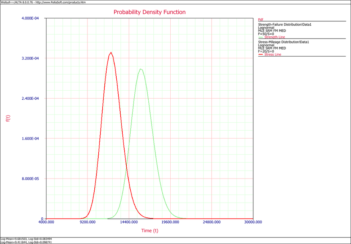Click the 24800.000 x-axis tick label
Screen dimensions: 351x244
pos(211,222)
